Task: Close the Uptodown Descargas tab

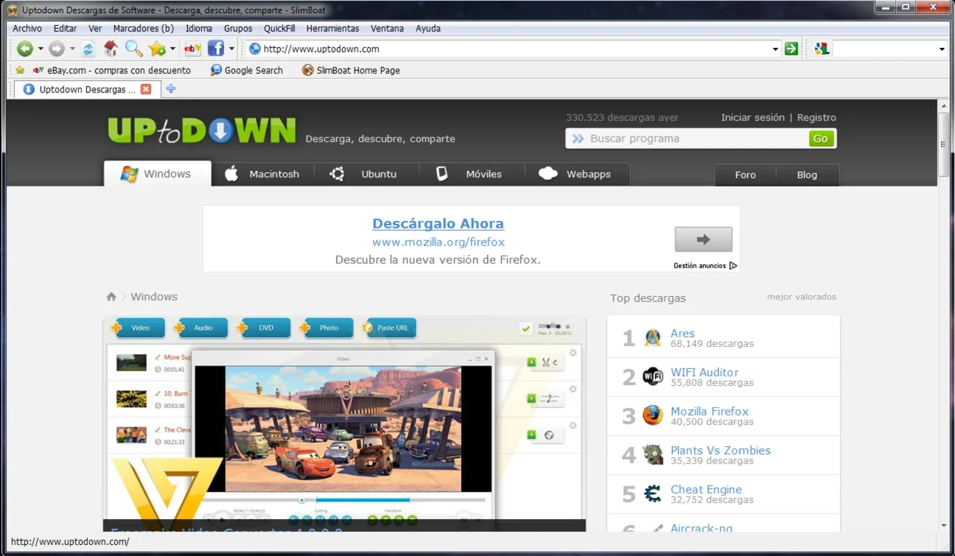Action: pos(145,89)
